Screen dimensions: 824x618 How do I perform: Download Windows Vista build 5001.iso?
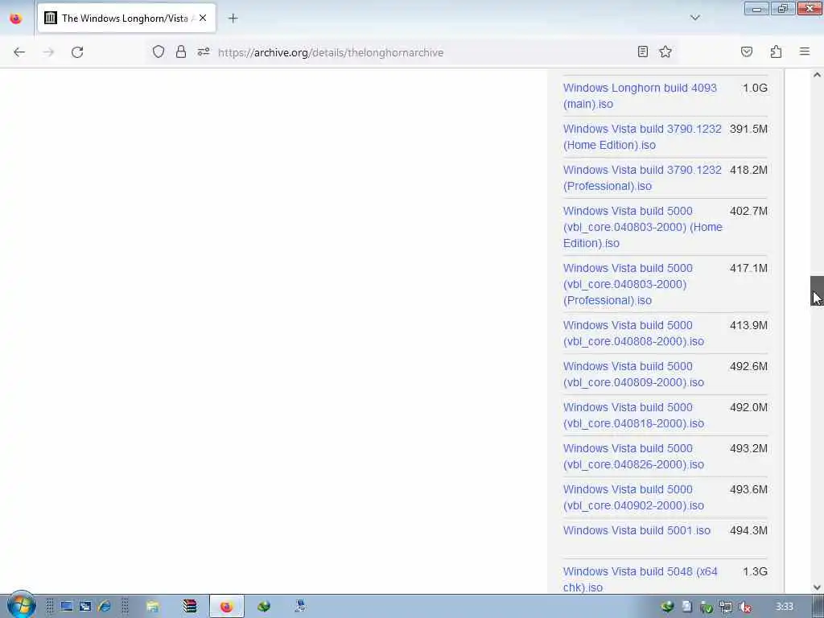tap(637, 530)
